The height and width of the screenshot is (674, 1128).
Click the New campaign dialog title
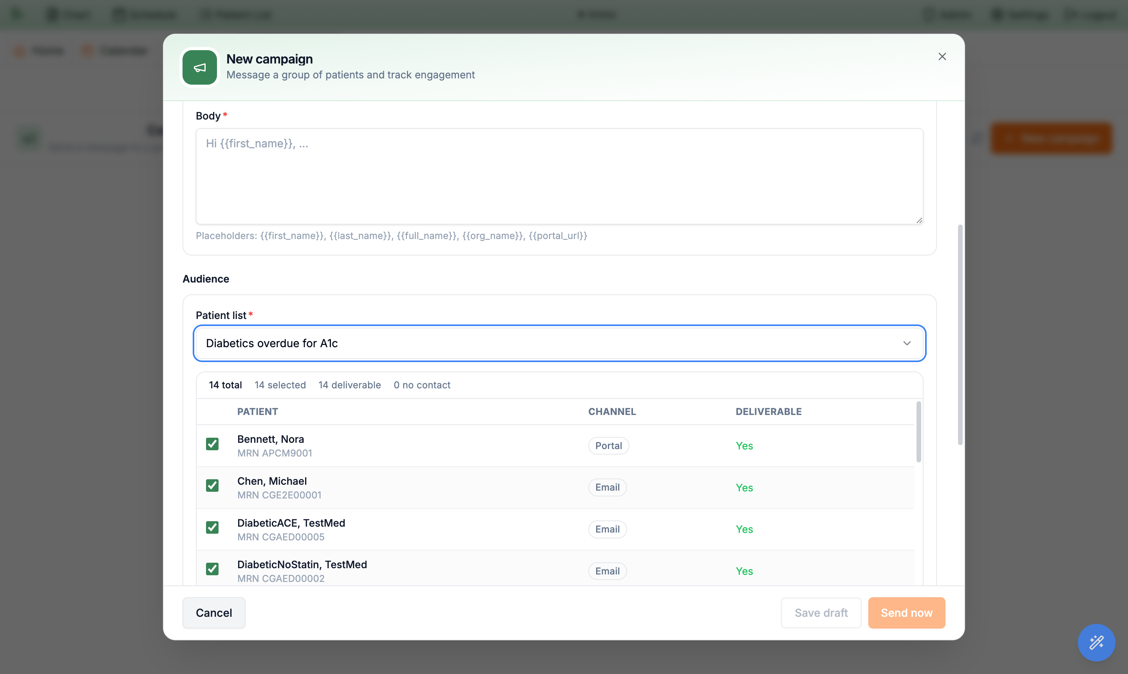tap(269, 59)
